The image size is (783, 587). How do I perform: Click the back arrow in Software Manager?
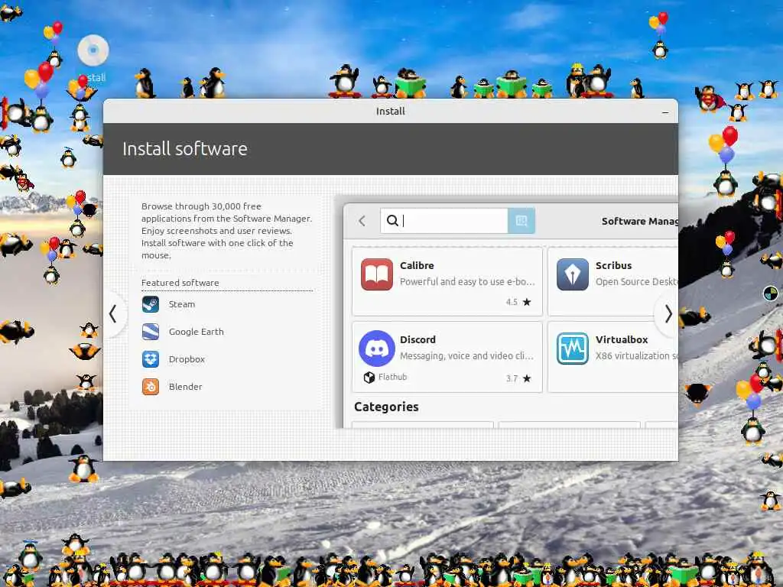pyautogui.click(x=362, y=221)
